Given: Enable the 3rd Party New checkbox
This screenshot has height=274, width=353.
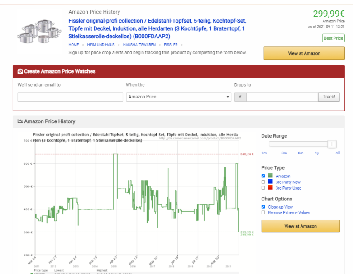Looking at the screenshot, I should point(263,182).
